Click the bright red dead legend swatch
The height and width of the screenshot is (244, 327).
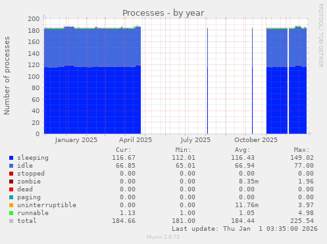click(11, 189)
